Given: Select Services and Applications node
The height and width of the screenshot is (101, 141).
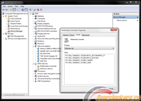Looking at the screenshot, I should click(17, 39).
